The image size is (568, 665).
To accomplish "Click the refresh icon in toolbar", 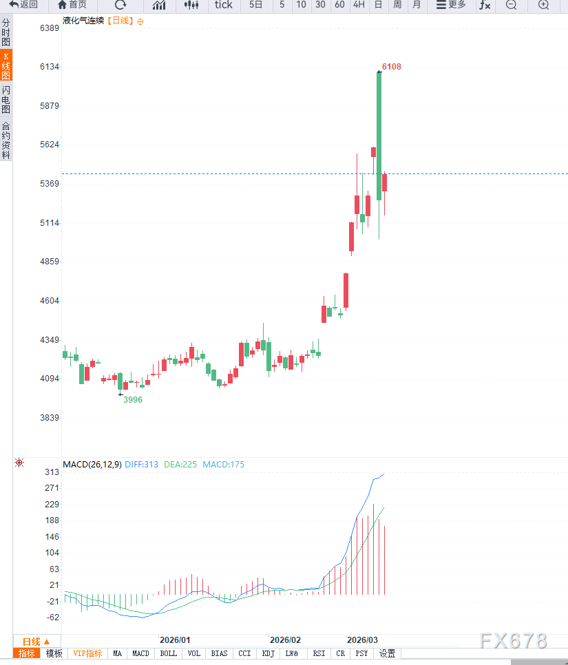I will coord(120,5).
